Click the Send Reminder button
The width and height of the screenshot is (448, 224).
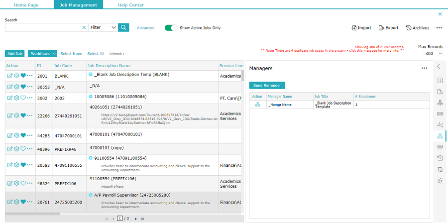267,86
